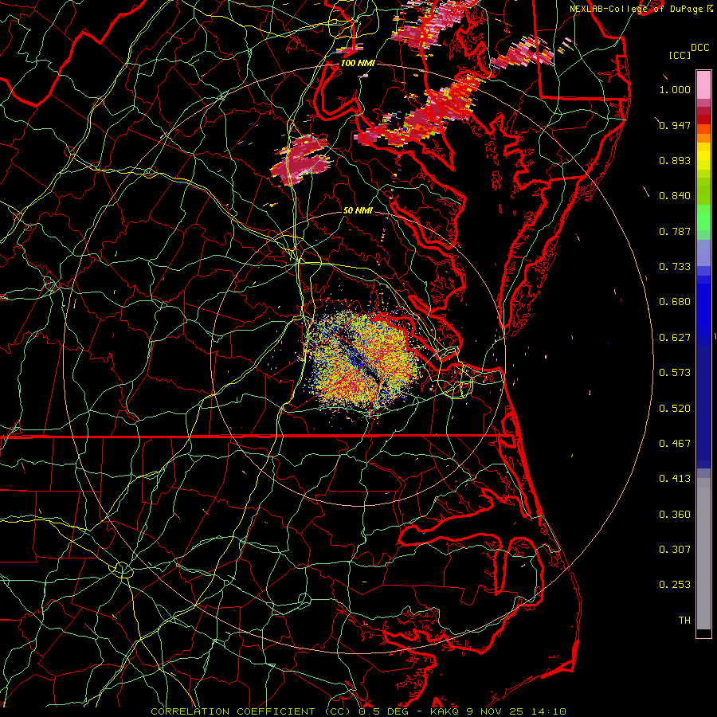This screenshot has width=717, height=717.
Task: Pick the pink segment of the color bar
Action: (703, 85)
